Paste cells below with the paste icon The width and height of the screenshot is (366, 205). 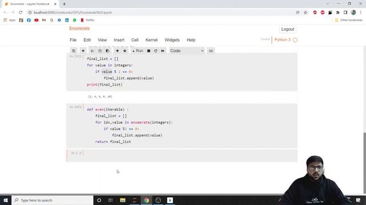(108, 51)
